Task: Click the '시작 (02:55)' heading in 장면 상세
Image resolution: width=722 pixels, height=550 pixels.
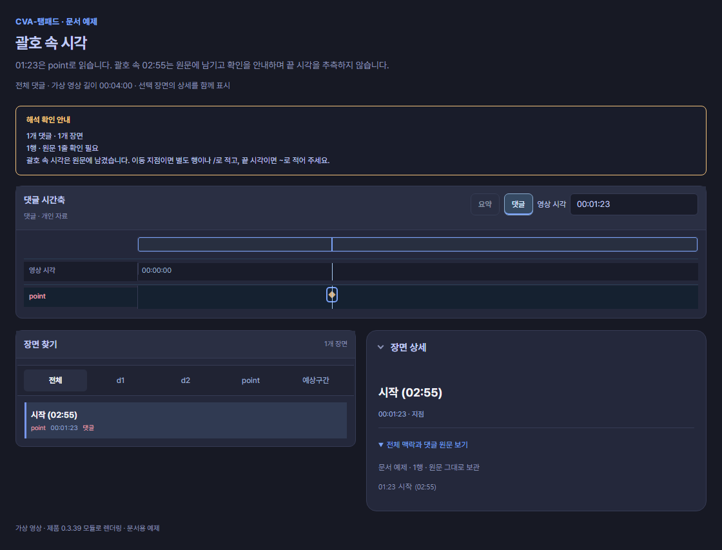Action: tap(410, 393)
